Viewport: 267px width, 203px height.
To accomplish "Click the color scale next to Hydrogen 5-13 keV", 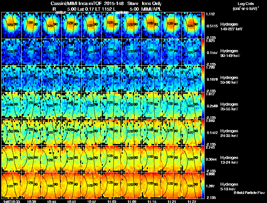I will [203, 185].
